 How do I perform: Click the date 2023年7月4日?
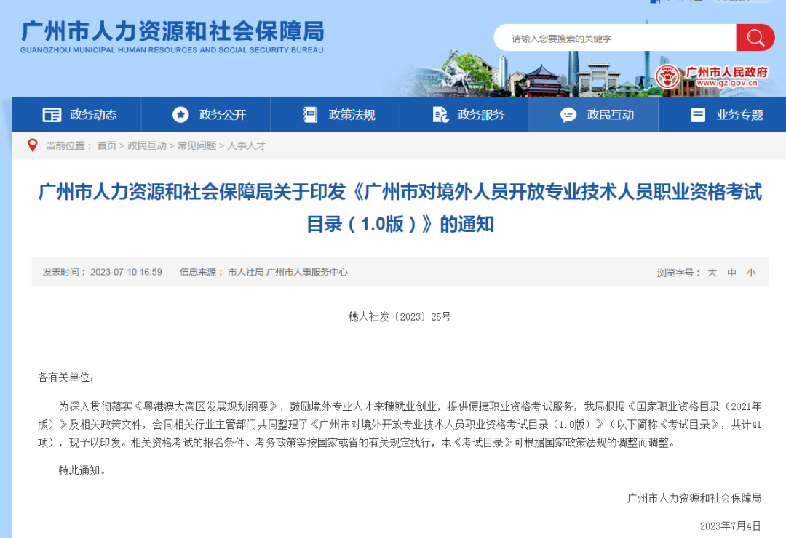pyautogui.click(x=731, y=526)
